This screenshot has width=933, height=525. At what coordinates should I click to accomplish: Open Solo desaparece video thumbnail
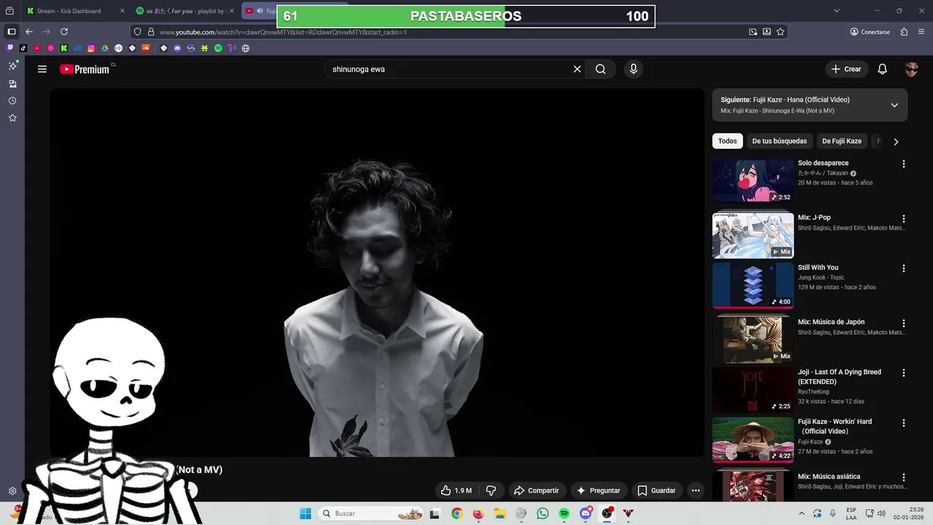click(x=753, y=181)
